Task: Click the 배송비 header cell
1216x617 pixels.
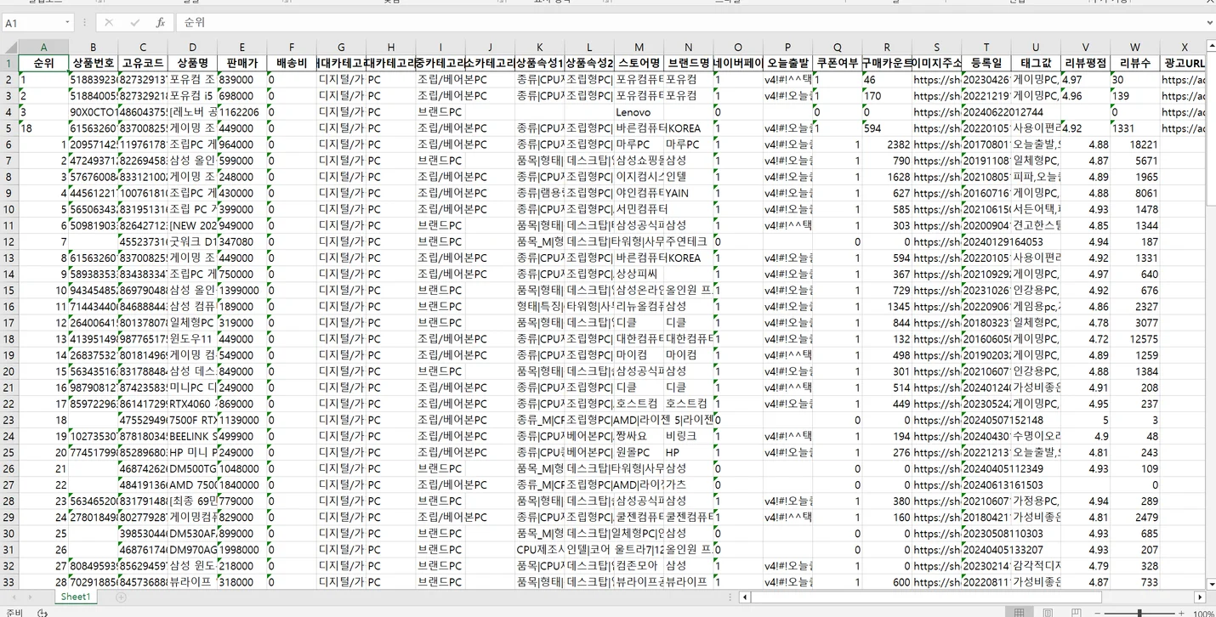Action: (292, 64)
